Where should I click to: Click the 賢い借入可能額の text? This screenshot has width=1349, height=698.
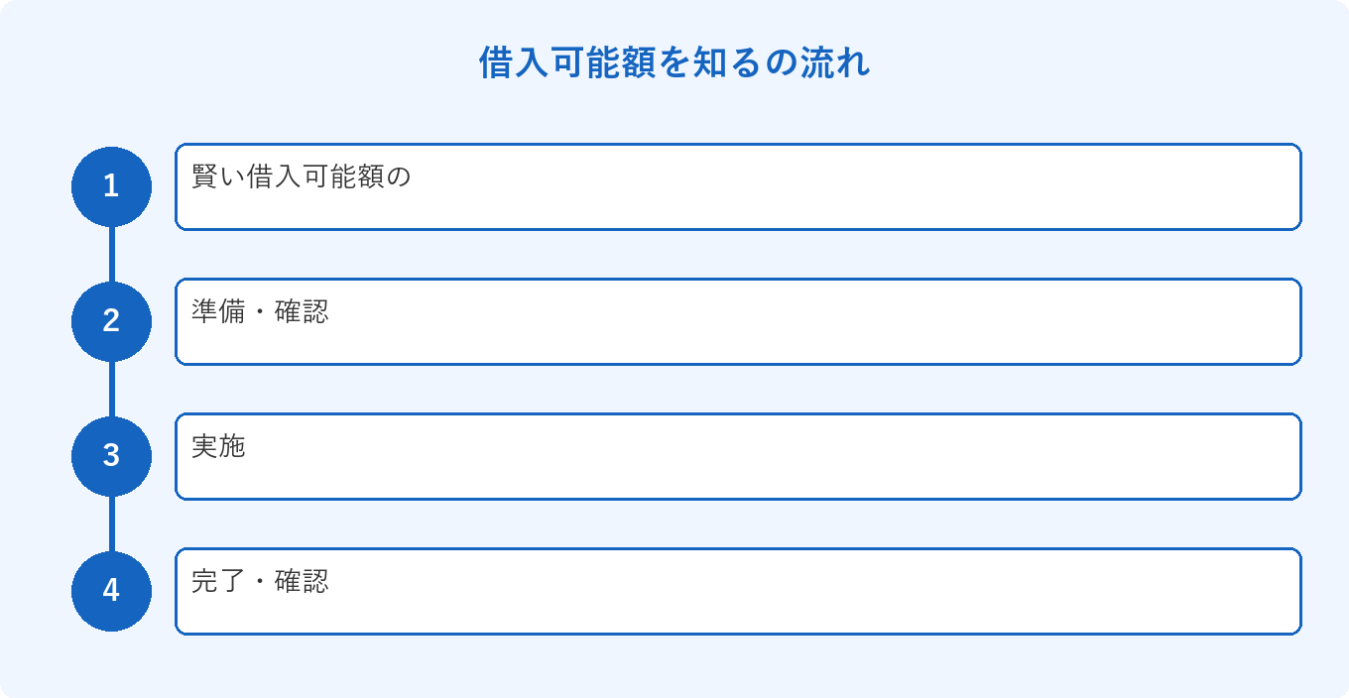(301, 177)
